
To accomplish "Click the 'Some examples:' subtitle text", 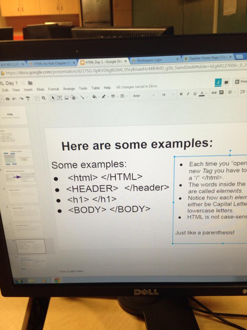I will click(89, 164).
